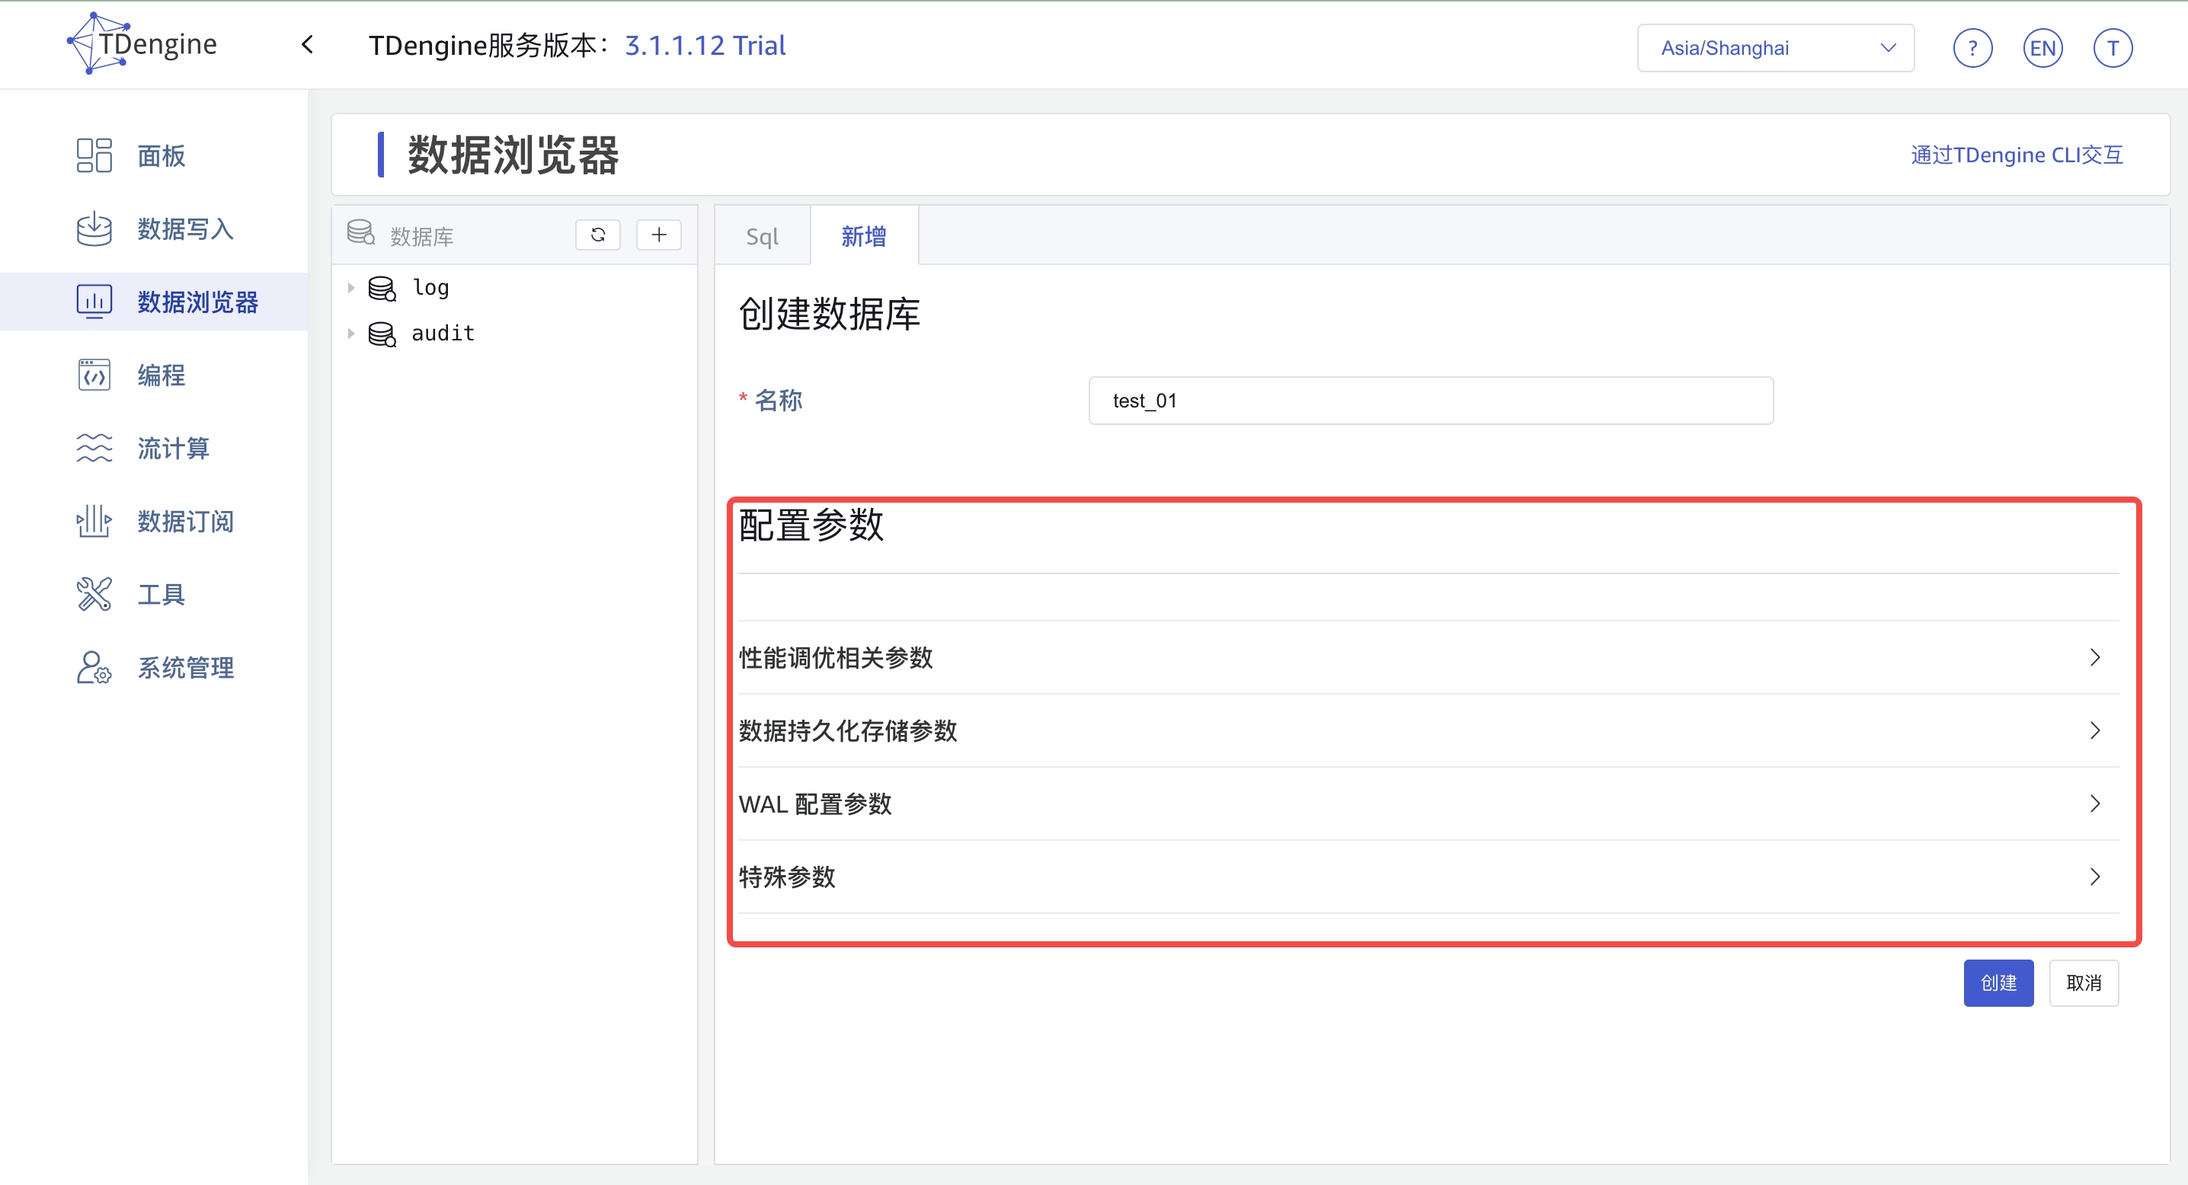This screenshot has height=1185, width=2188.
Task: Click the plus icon to add a database
Action: [x=658, y=235]
